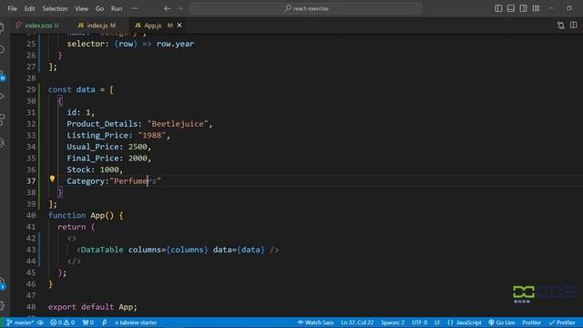Open the Run and Debug view
Image resolution: width=583 pixels, height=328 pixels.
[2, 97]
